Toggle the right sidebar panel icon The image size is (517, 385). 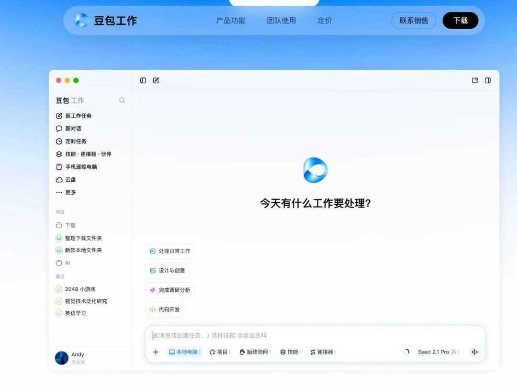point(488,80)
